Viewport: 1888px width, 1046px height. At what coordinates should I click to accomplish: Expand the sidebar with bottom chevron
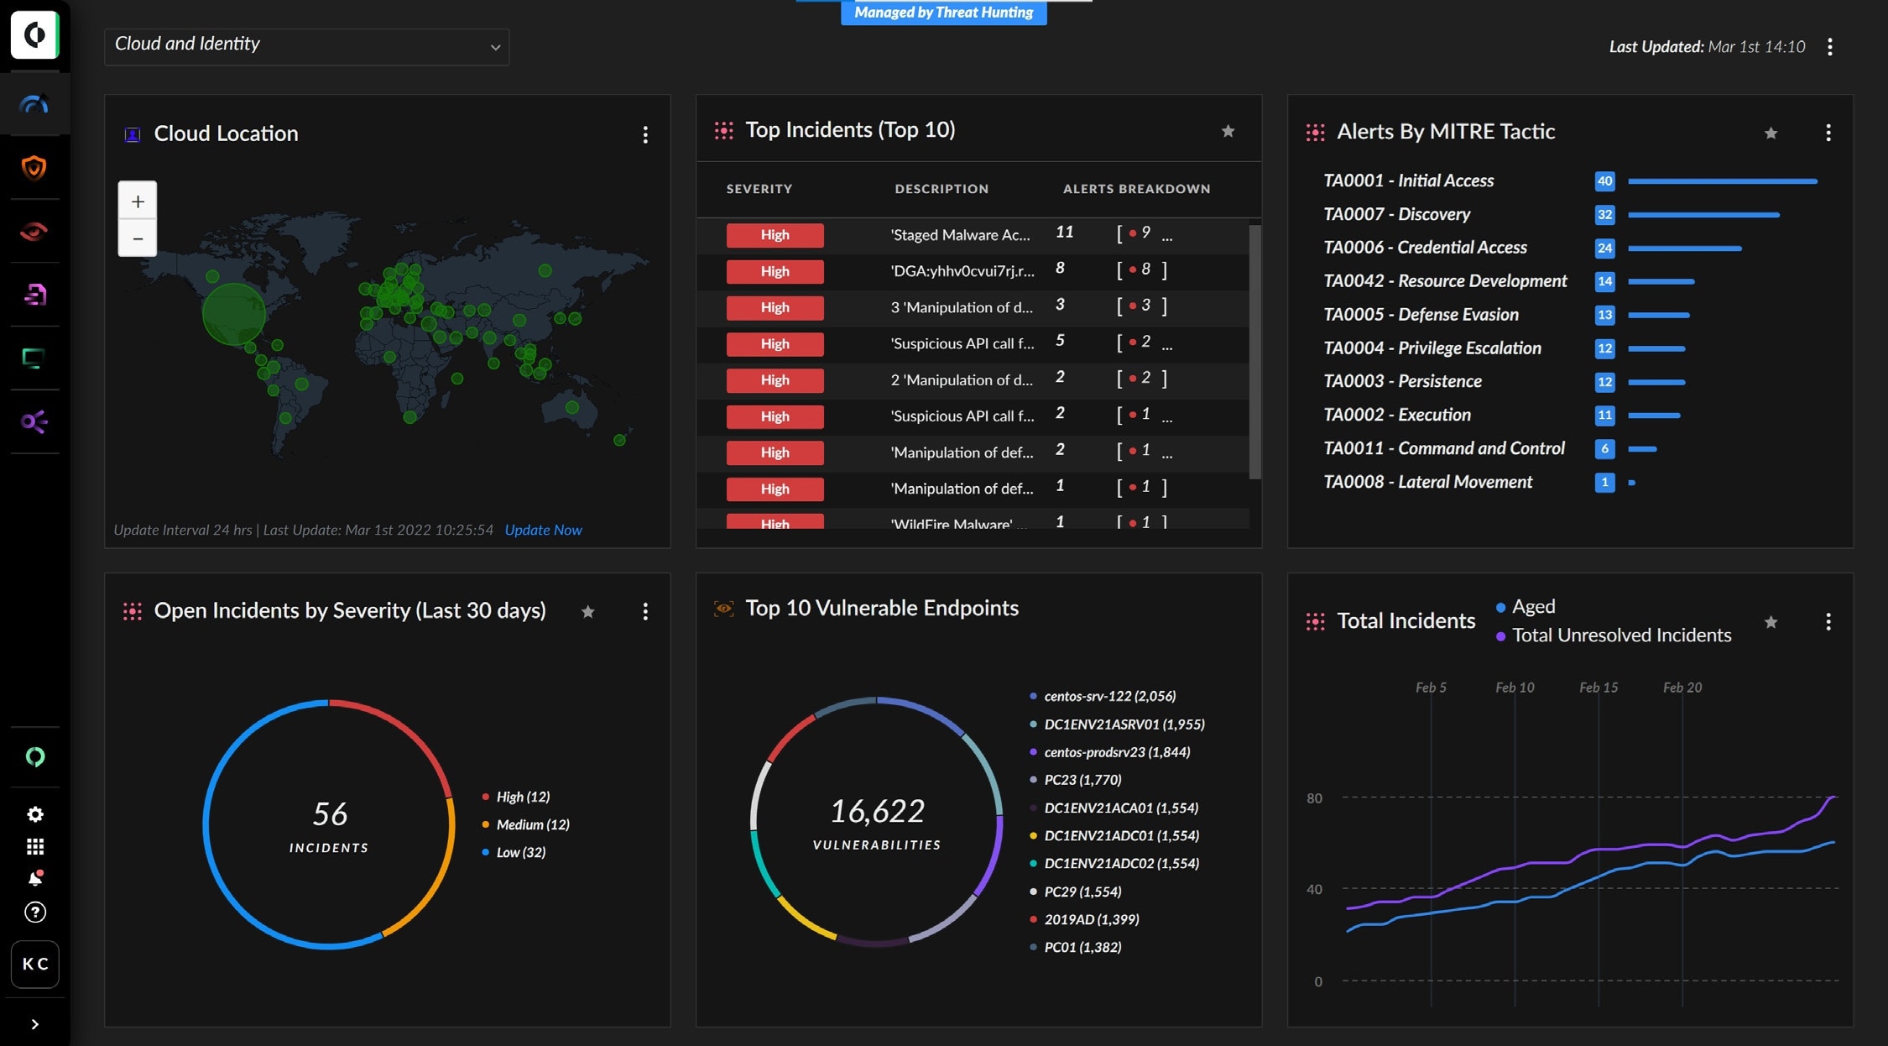click(34, 1024)
